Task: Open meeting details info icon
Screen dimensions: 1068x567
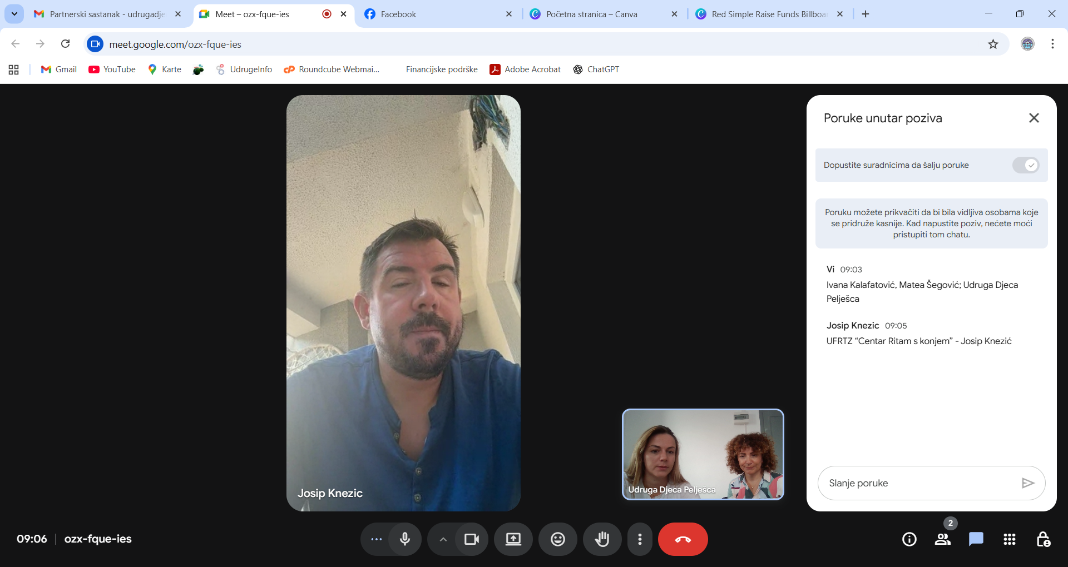Action: (x=909, y=539)
